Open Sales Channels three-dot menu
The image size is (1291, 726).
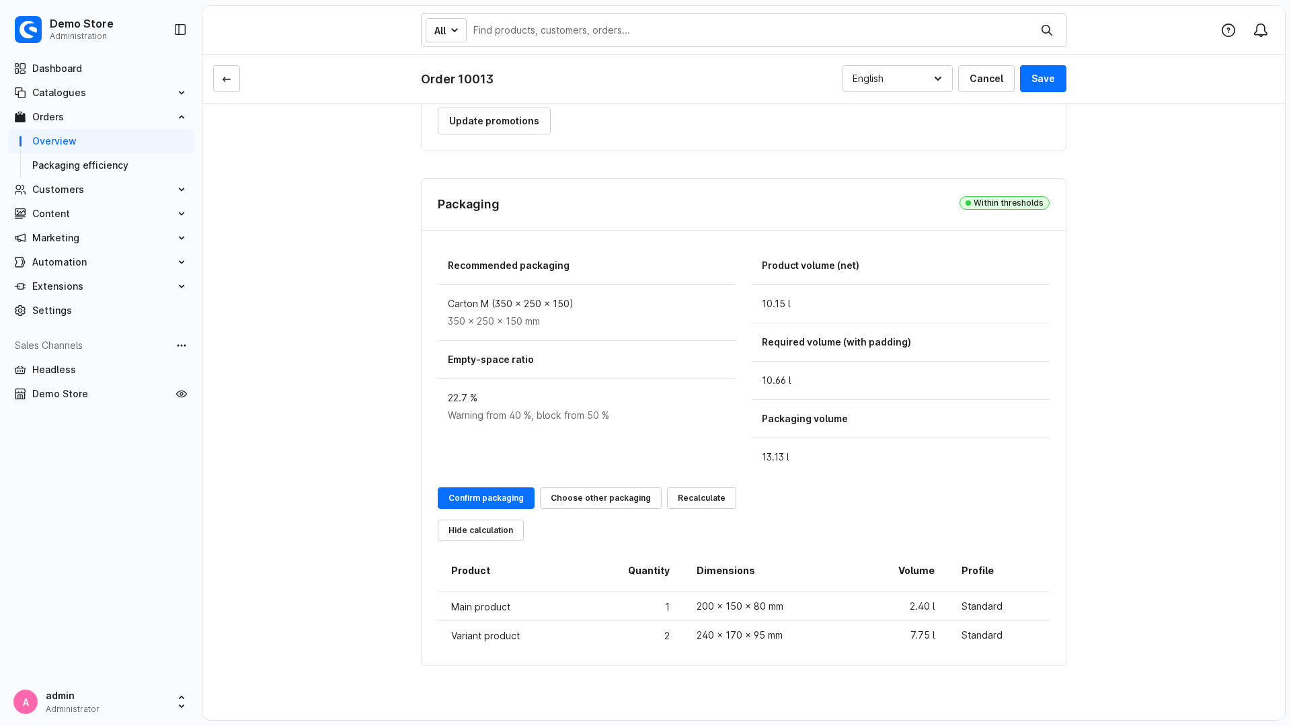(x=182, y=346)
